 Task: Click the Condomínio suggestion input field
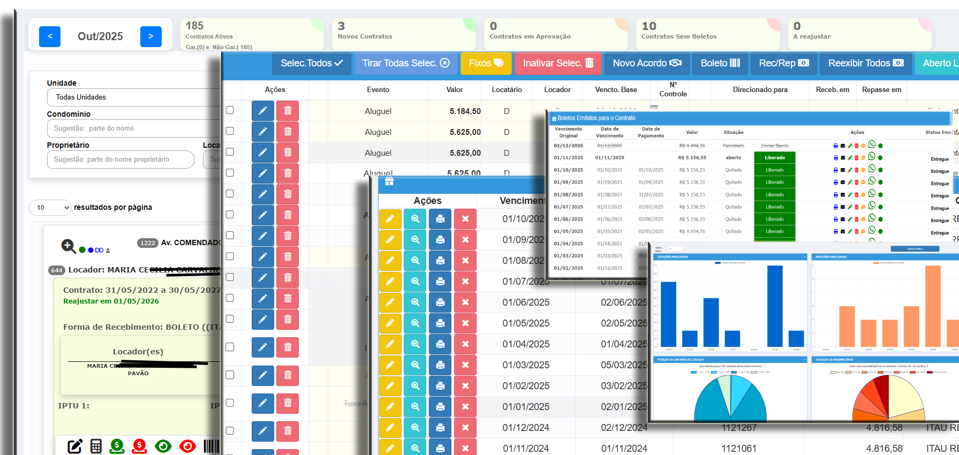click(134, 128)
